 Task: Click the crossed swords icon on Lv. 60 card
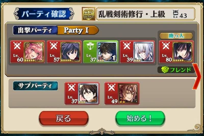click(17, 46)
